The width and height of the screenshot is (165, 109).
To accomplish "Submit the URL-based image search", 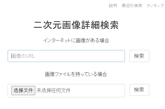I will pyautogui.click(x=139, y=56).
